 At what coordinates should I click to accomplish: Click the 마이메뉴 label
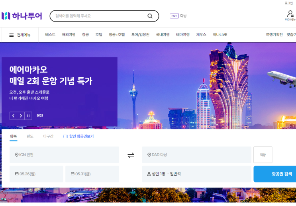coord(290,20)
